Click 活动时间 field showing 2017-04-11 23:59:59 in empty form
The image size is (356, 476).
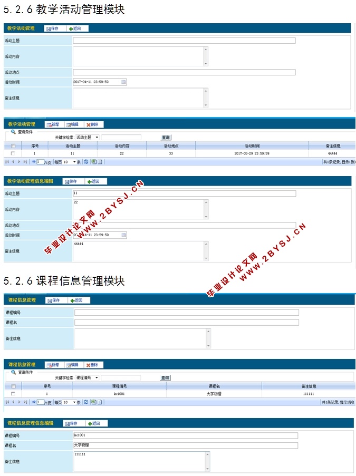pyautogui.click(x=100, y=82)
